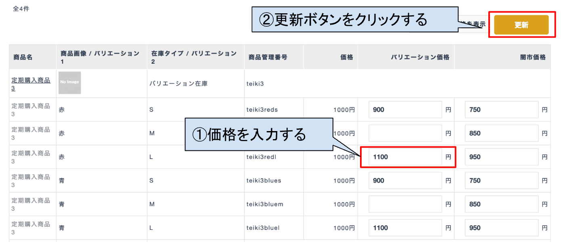Screen dimensions: 561x246
Task: Click the orange 更新 button
Action: point(521,25)
